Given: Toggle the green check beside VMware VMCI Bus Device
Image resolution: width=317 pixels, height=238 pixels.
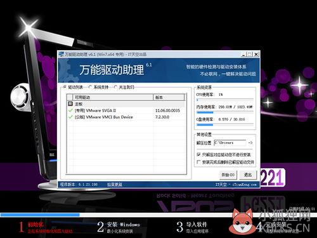Looking at the screenshot, I should [70, 117].
